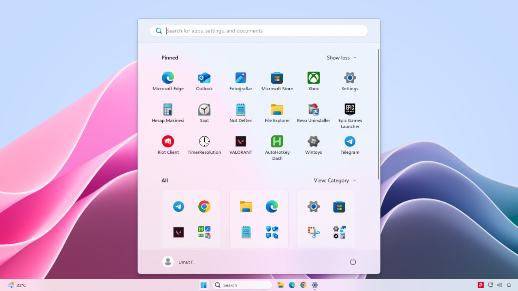Open the weather widget showing 23°C
This screenshot has height=291, width=518.
(17, 285)
